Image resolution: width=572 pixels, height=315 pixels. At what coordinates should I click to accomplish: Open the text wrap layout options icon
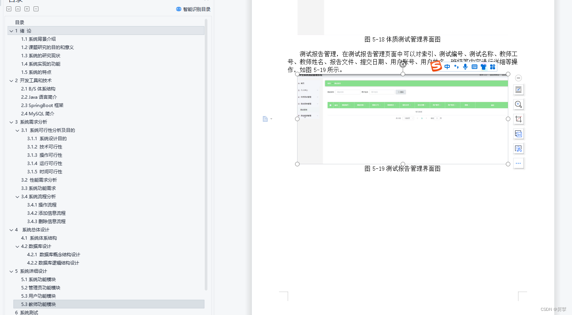pos(518,90)
